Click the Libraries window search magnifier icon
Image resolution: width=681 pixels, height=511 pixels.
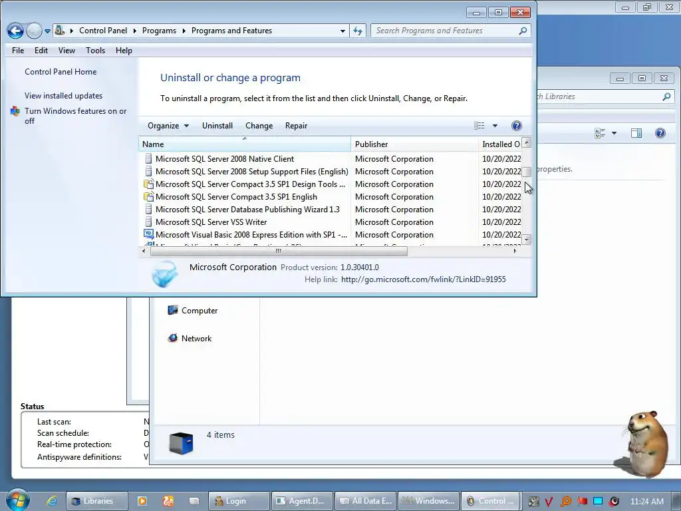(666, 96)
